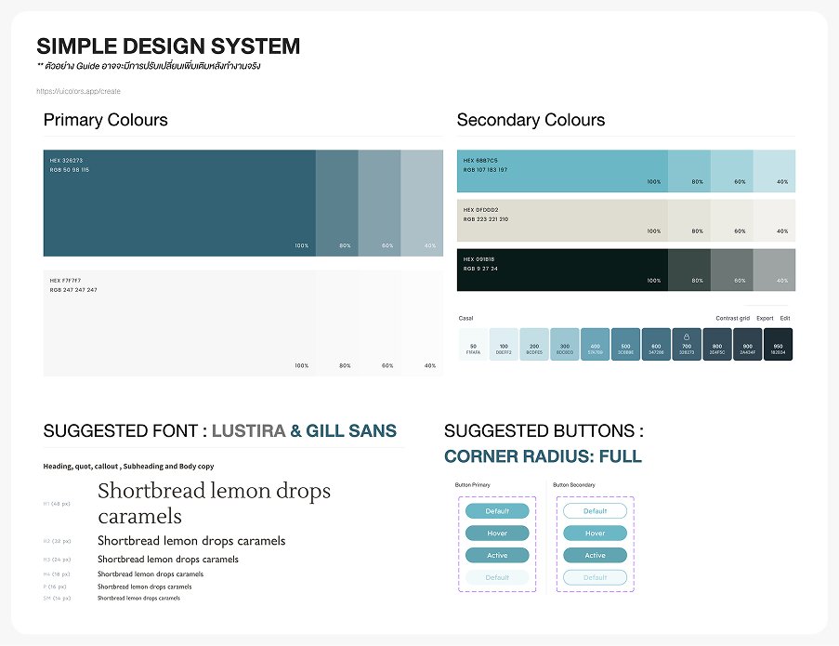Click the Secondary Hover button
This screenshot has height=646, width=839.
click(595, 534)
